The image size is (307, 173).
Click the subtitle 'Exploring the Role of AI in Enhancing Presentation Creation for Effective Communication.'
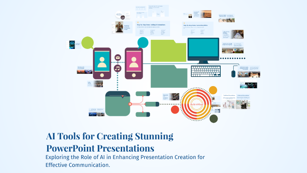click(125, 161)
